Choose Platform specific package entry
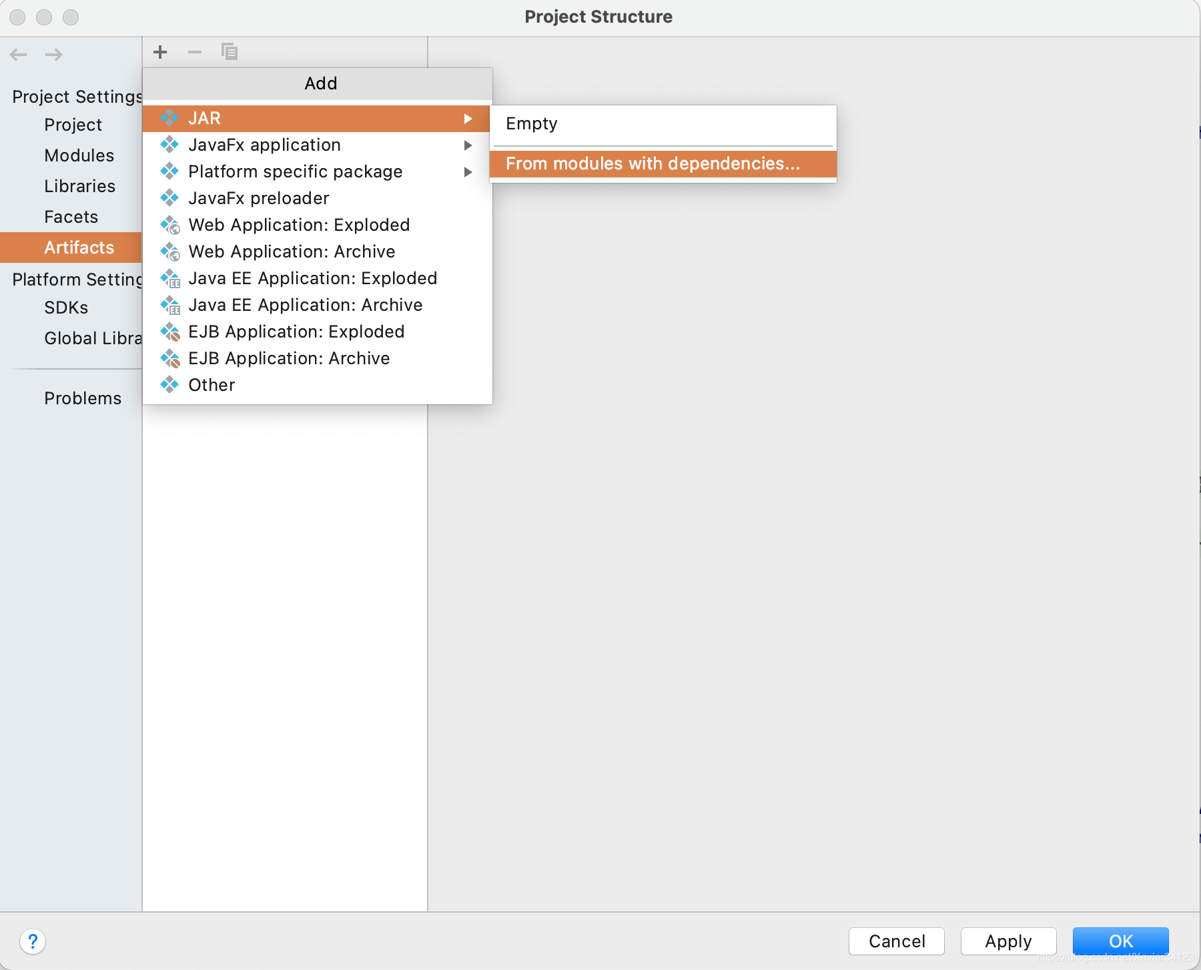This screenshot has height=970, width=1201. [x=318, y=171]
